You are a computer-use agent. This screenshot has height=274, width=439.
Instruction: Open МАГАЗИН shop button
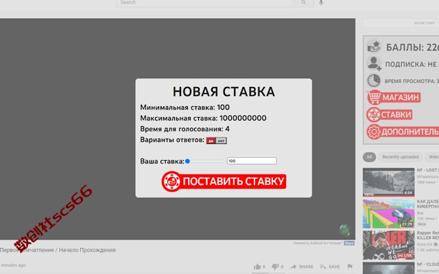394,97
